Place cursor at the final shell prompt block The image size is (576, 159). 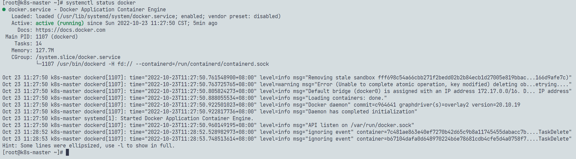tap(67, 152)
